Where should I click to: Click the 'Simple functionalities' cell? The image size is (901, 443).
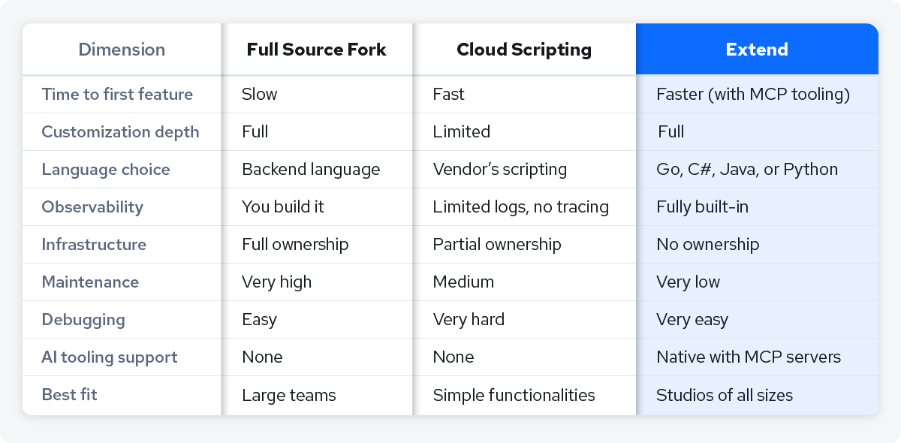pyautogui.click(x=513, y=395)
